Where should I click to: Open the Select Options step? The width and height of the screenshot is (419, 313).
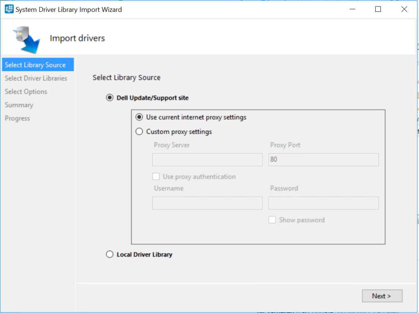[26, 92]
